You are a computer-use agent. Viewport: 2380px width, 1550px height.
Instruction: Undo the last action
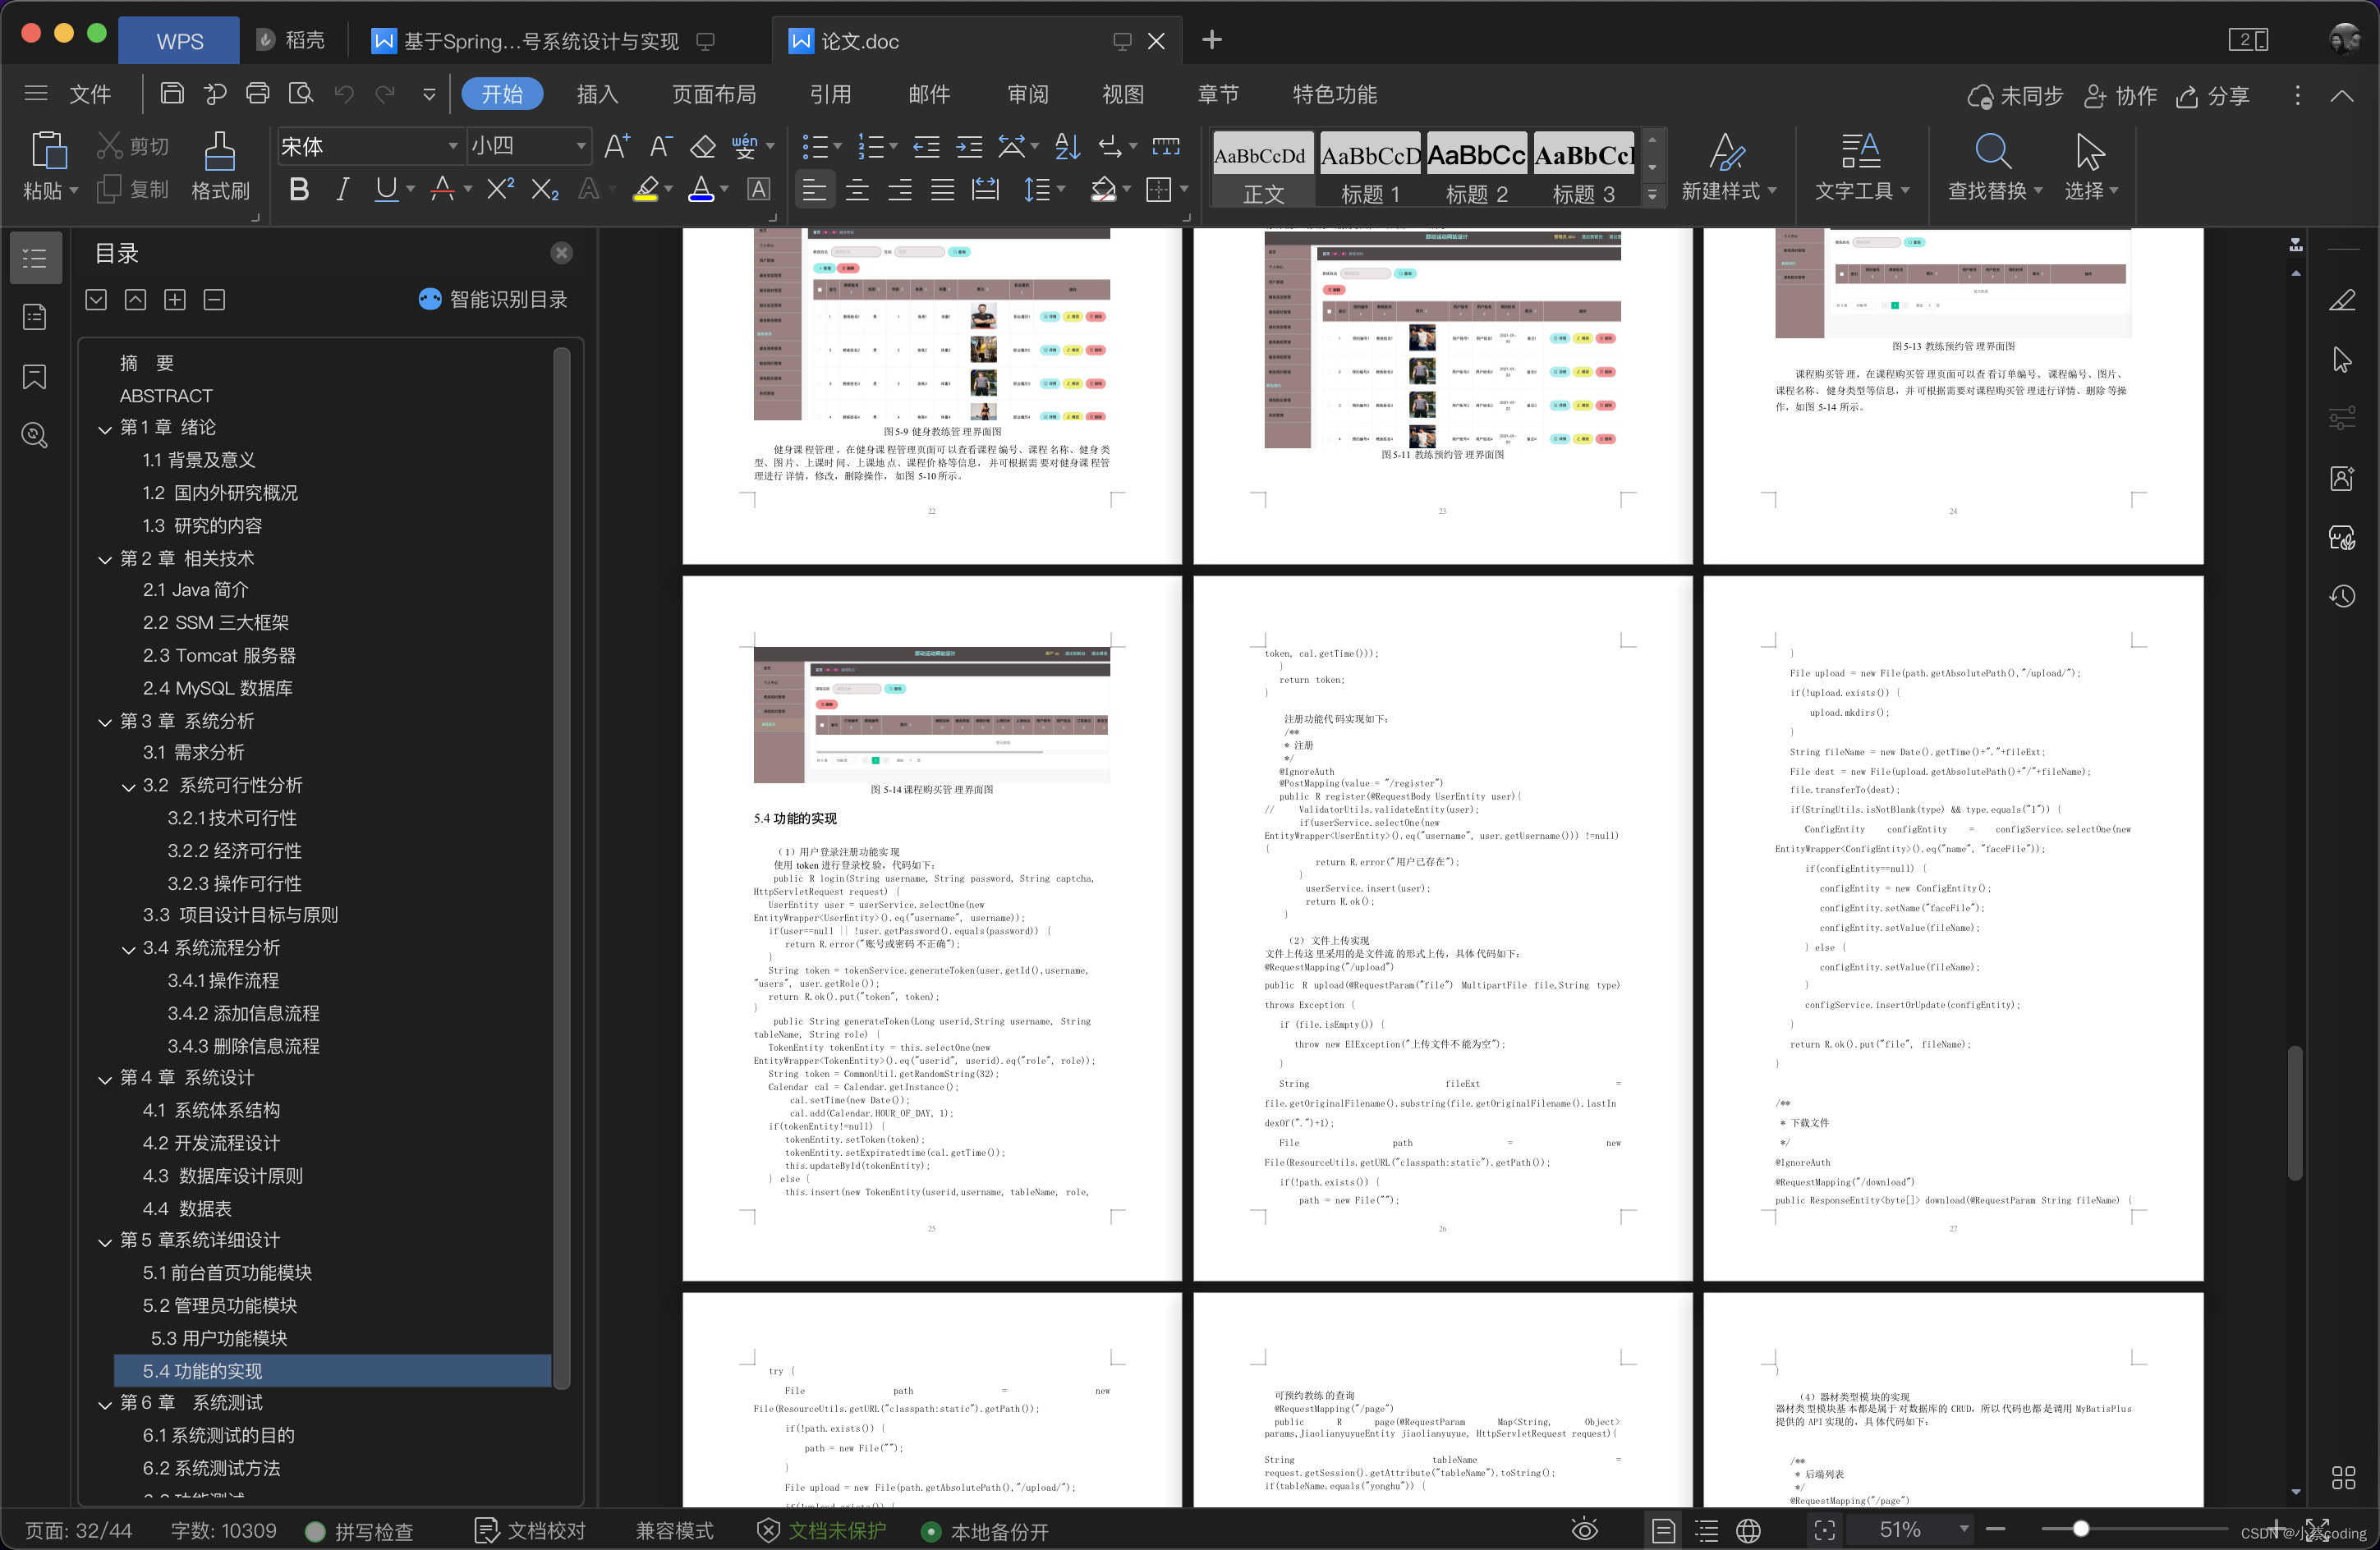(344, 94)
